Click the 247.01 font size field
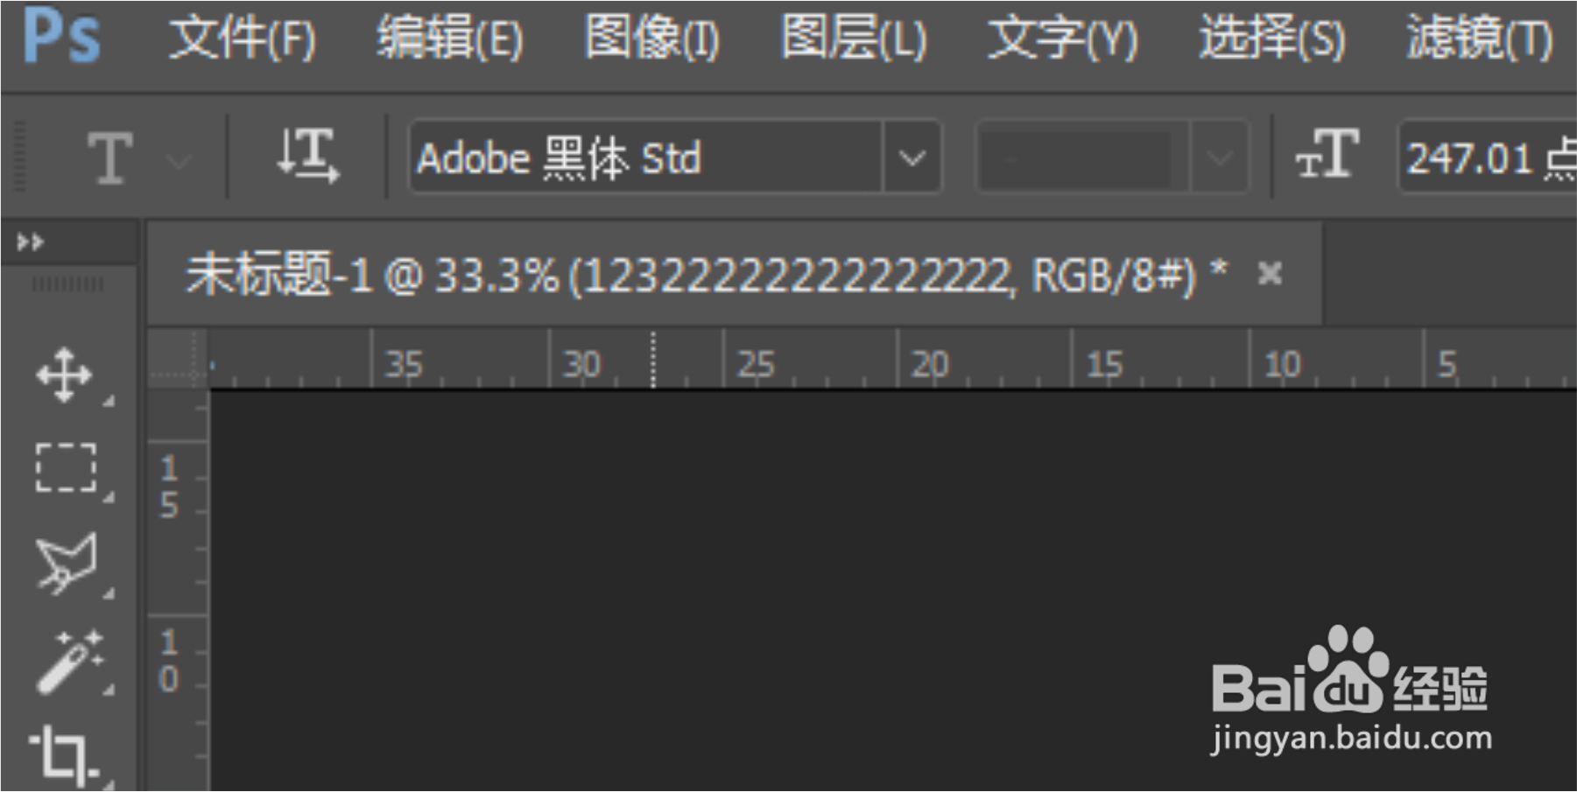This screenshot has width=1577, height=792. (x=1489, y=158)
